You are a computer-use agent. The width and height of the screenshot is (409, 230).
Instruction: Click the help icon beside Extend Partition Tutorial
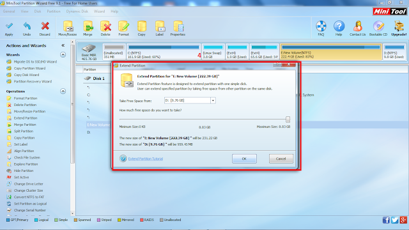pos(123,158)
